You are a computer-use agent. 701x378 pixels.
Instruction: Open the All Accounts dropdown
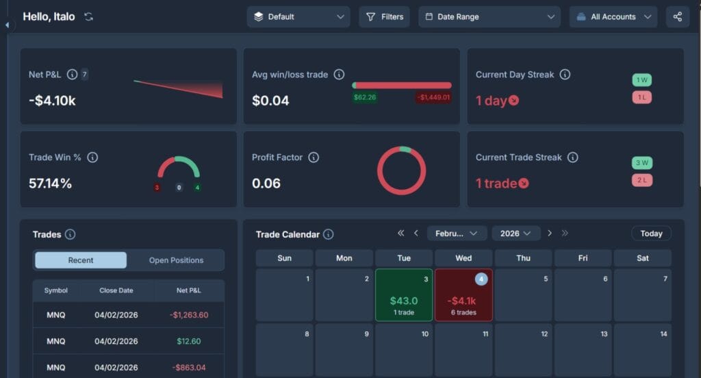[613, 16]
